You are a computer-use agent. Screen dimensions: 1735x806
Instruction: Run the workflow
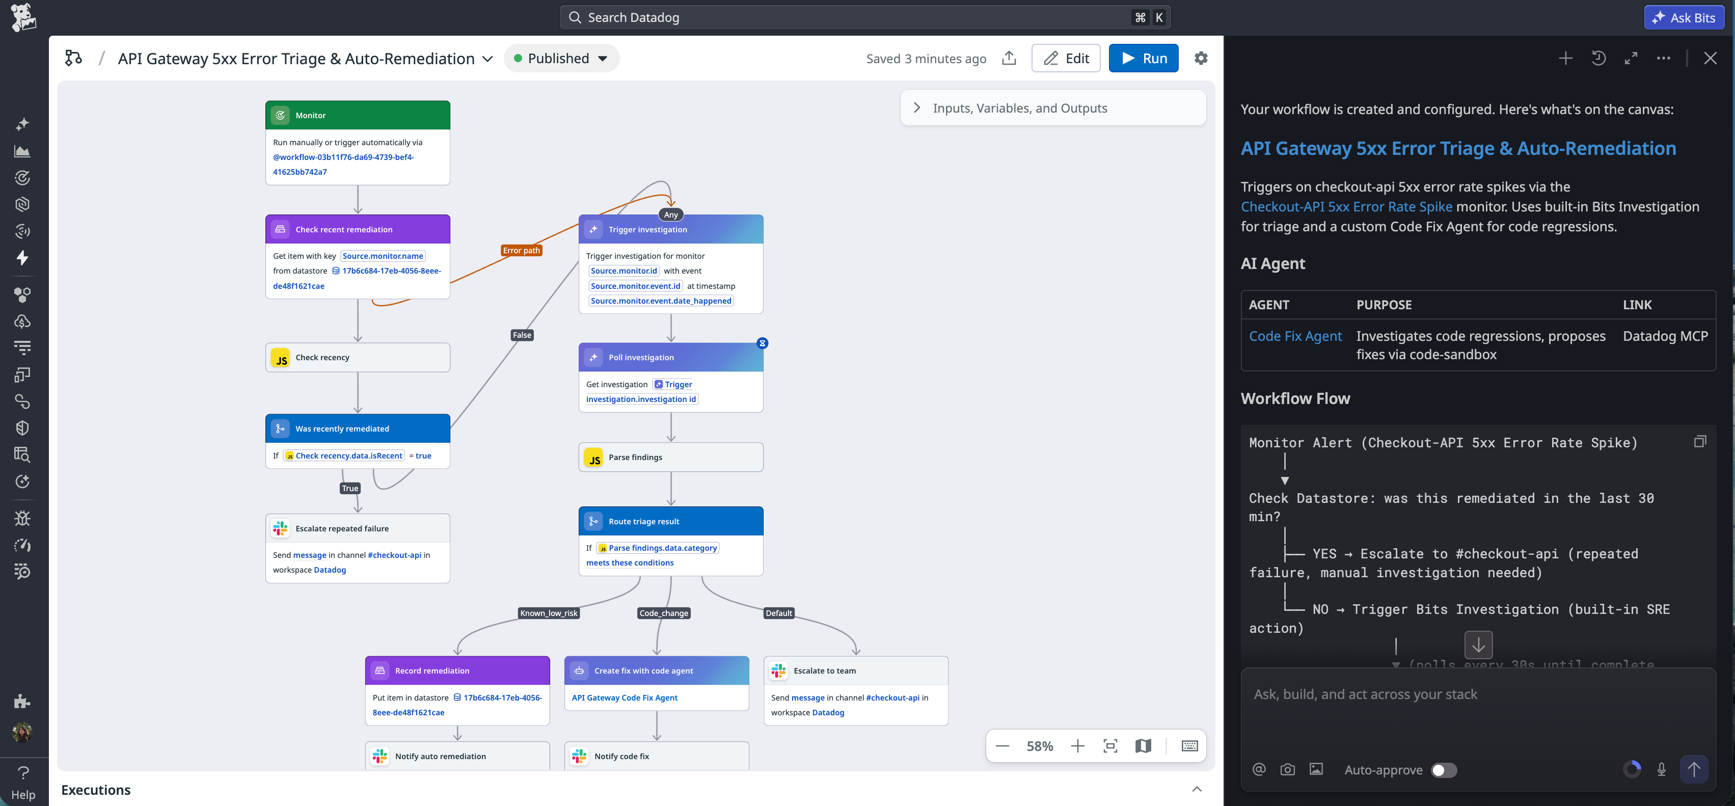point(1143,59)
